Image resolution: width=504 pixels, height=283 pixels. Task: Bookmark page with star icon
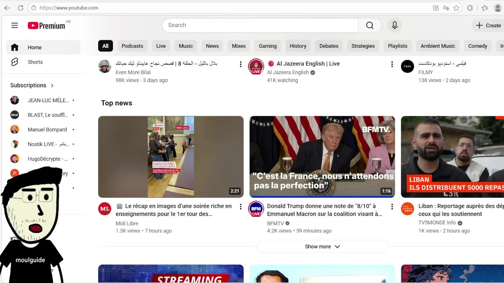[x=456, y=8]
